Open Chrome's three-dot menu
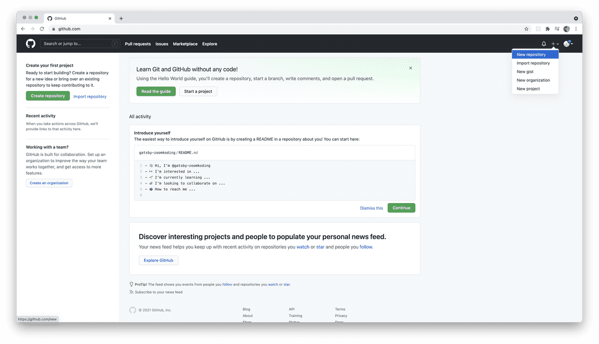Image resolution: width=599 pixels, height=344 pixels. pyautogui.click(x=576, y=28)
